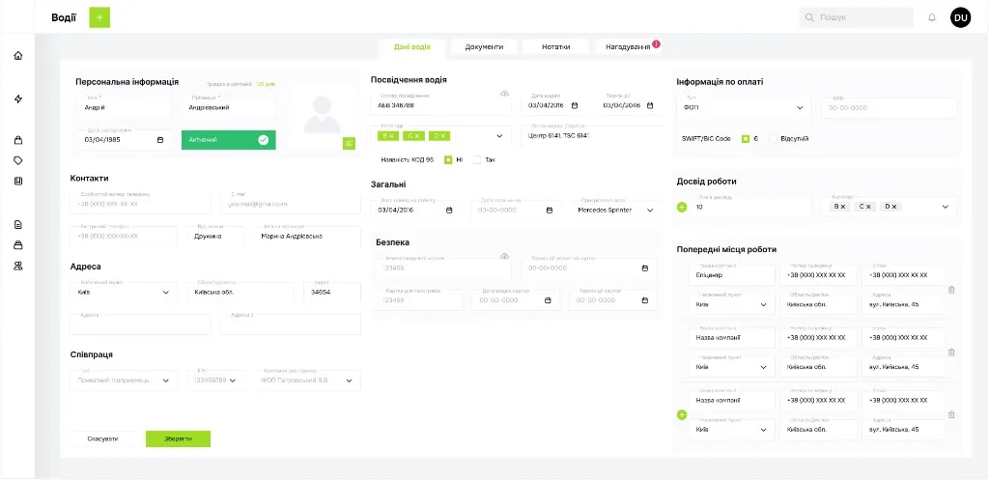Switch to the Нотатки tab

tap(555, 46)
